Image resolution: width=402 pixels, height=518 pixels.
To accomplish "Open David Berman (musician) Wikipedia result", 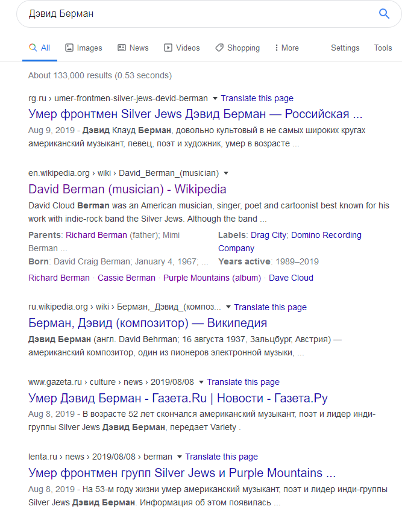I will (127, 189).
